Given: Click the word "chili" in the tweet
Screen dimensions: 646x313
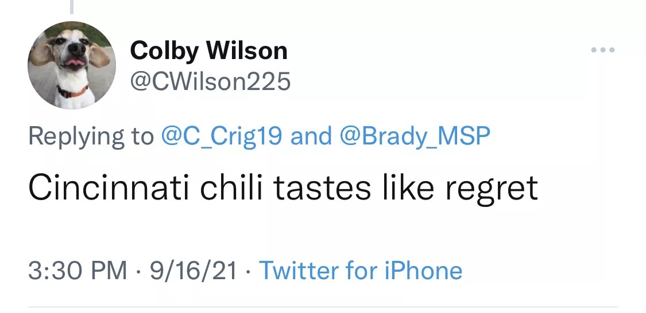Looking at the screenshot, I should point(231,187).
